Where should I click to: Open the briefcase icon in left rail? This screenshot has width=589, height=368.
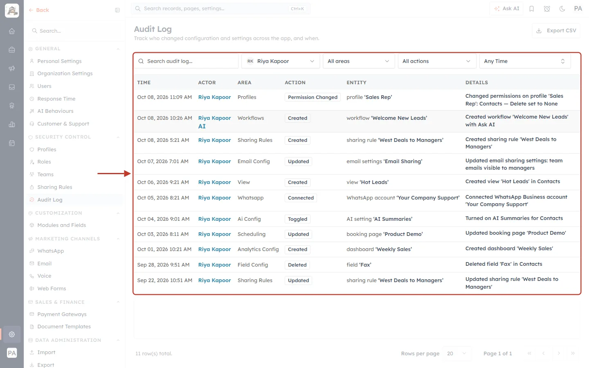[12, 49]
